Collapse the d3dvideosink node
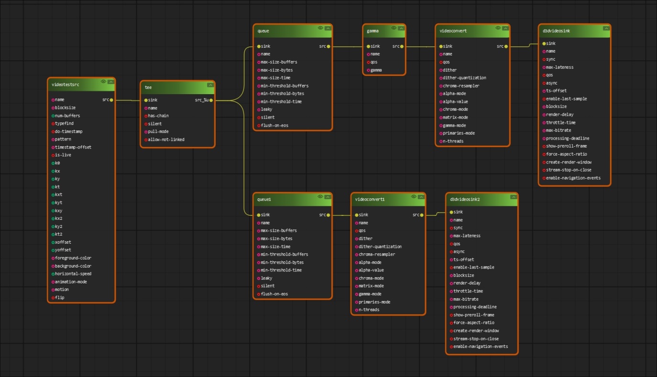Screen dimensions: 657x377 coord(606,28)
